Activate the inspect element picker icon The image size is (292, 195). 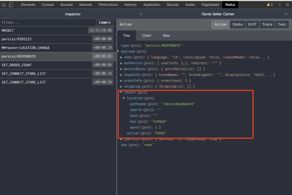click(x=4, y=5)
